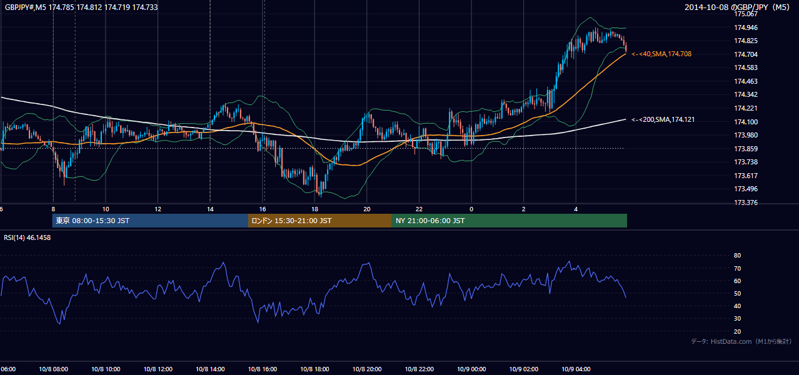Screen dimensions: 799x375
Task: Click price axis value 174.946
Action: click(x=746, y=27)
